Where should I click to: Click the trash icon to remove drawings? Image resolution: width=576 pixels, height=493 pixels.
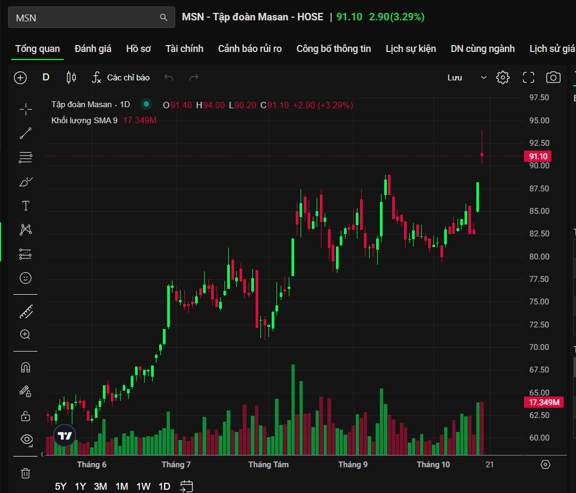coord(26,473)
